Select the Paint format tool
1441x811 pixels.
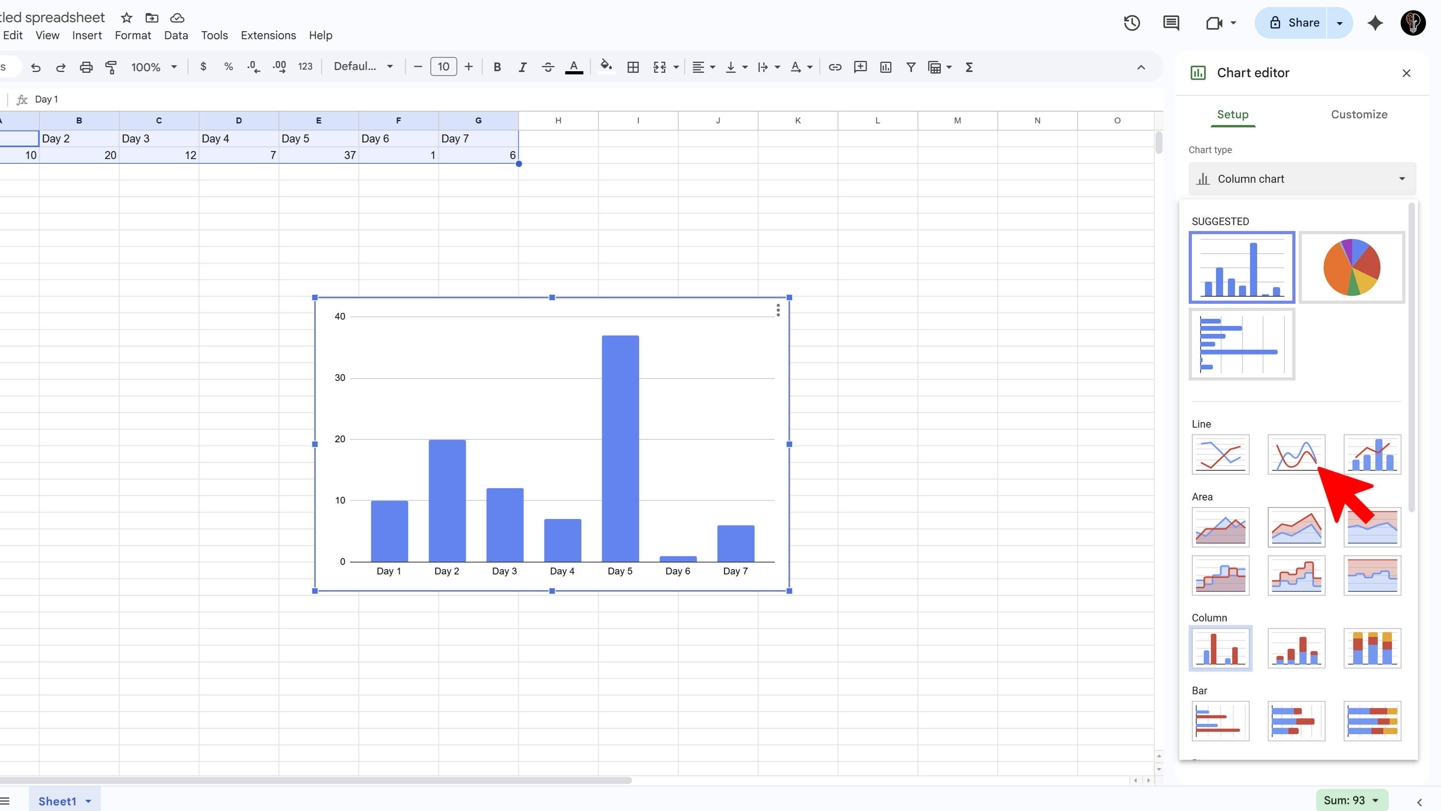click(111, 66)
